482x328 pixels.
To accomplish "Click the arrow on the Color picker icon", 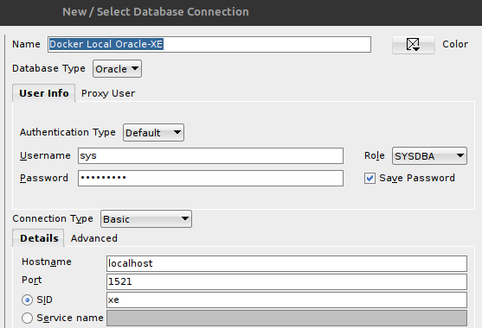I will [416, 49].
